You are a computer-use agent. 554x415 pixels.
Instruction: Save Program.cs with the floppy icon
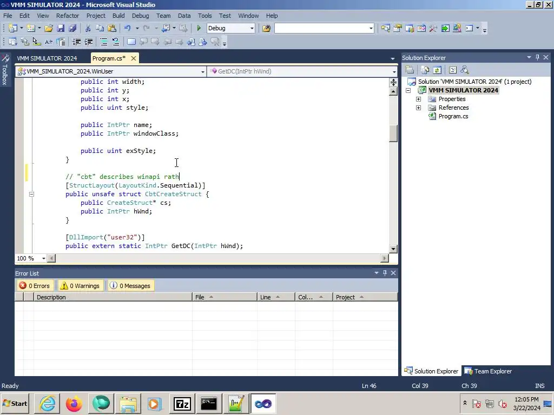(x=61, y=28)
